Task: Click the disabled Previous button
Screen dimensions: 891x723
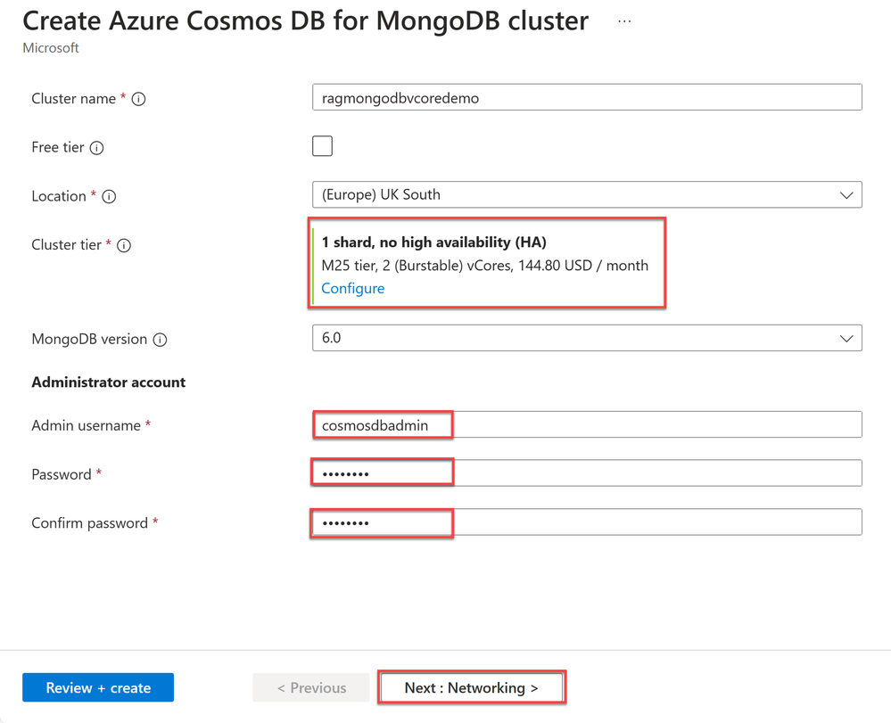Action: click(x=311, y=688)
